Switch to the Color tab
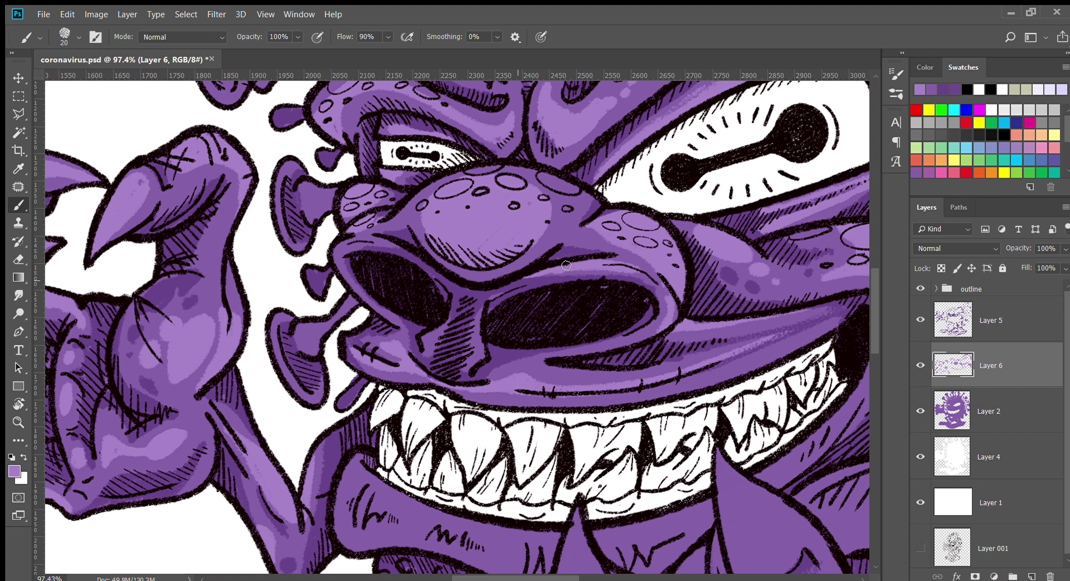The height and width of the screenshot is (581, 1070). click(x=925, y=67)
